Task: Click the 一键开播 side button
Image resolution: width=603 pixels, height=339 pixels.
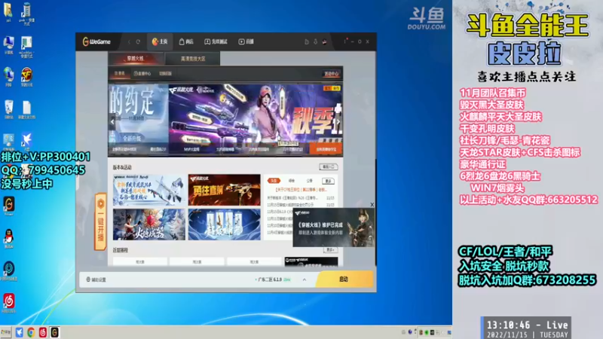Action: pos(100,222)
